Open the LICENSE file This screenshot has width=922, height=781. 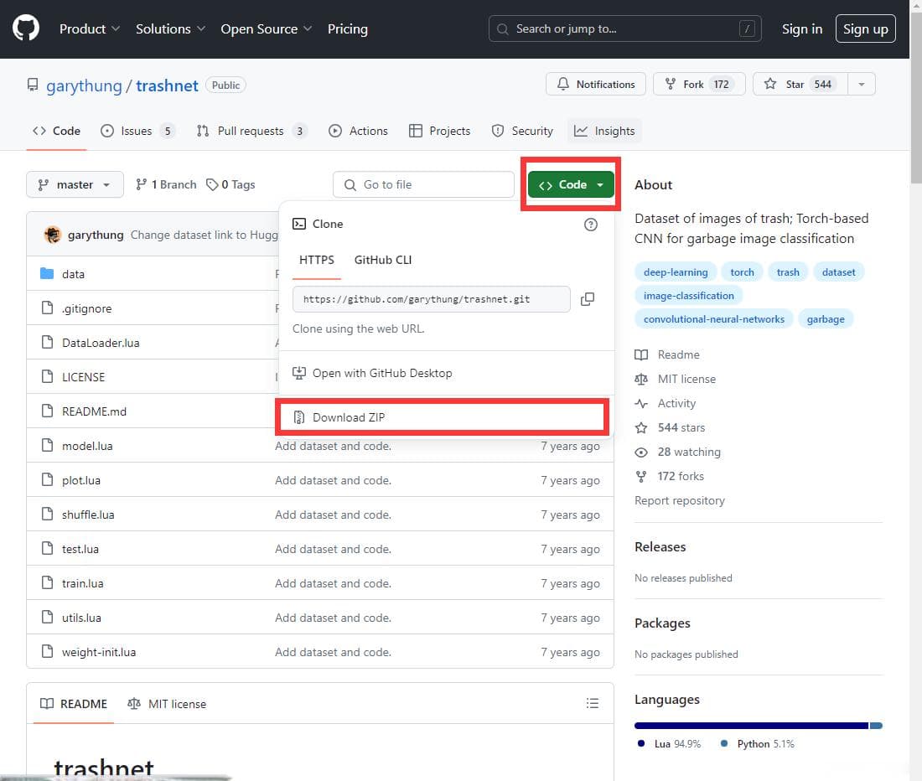[84, 377]
